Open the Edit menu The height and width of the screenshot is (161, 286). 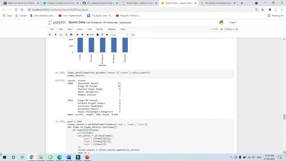click(61, 29)
